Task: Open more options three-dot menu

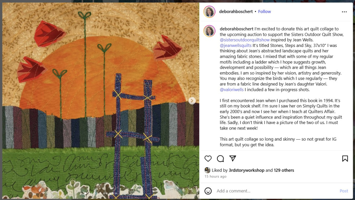Action: [344, 12]
